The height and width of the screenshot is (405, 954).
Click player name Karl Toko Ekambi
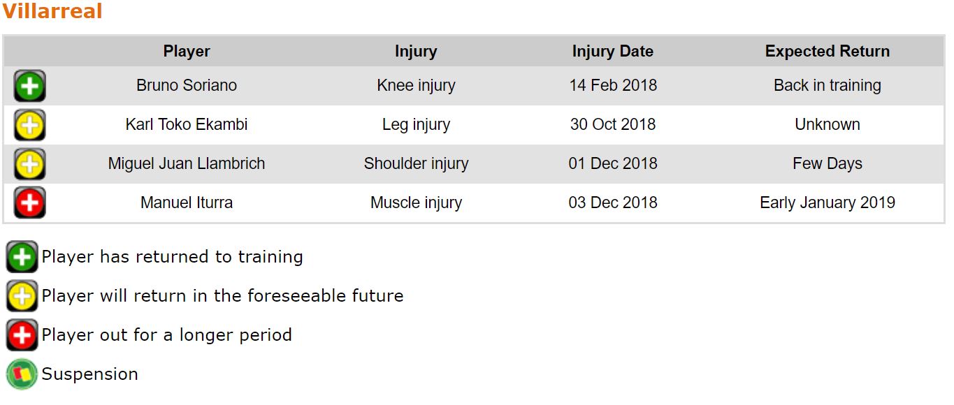point(187,125)
